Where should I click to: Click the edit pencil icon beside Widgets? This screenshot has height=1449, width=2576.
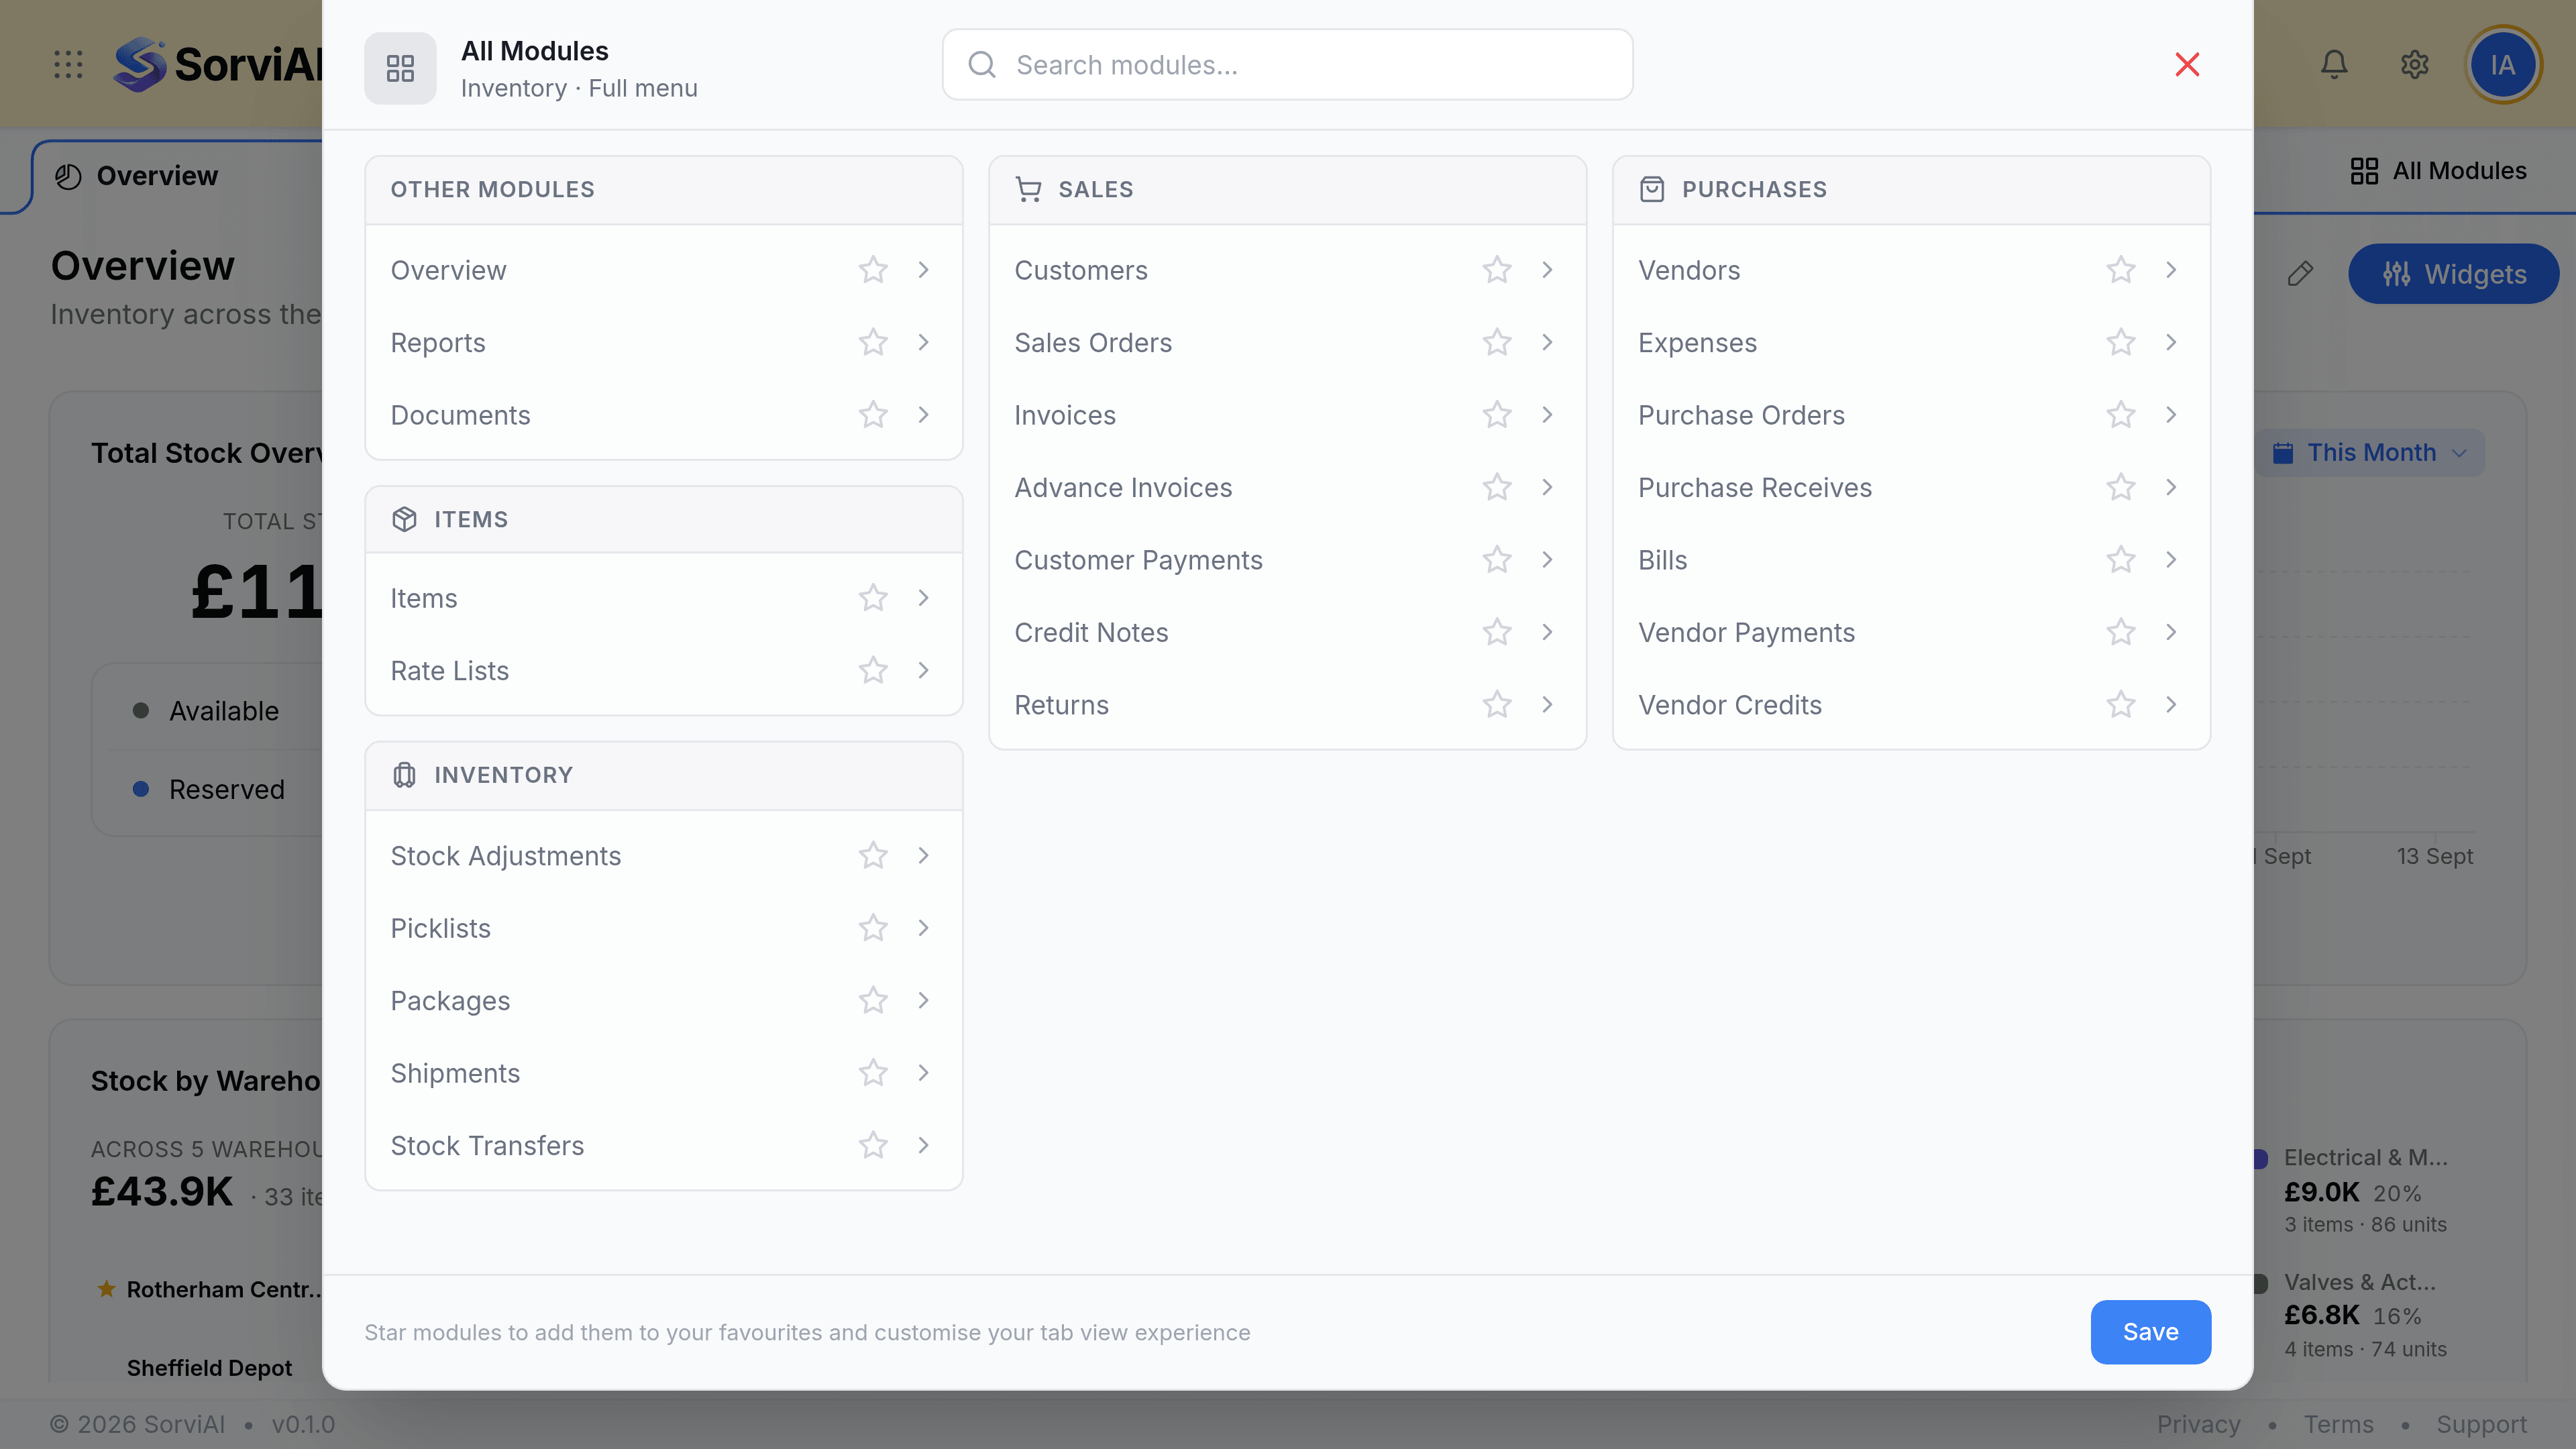tap(2300, 274)
